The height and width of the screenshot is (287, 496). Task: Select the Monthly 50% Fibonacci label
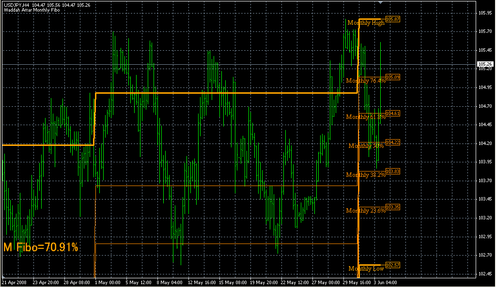tap(366, 146)
